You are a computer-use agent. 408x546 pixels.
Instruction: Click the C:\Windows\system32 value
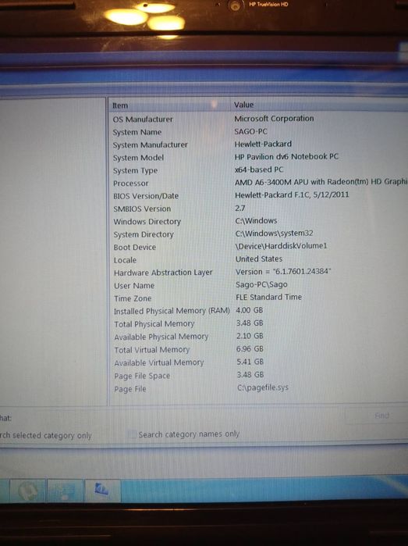(x=275, y=233)
